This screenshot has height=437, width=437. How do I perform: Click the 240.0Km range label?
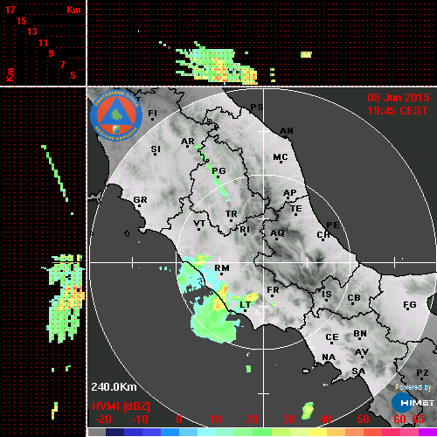114,387
